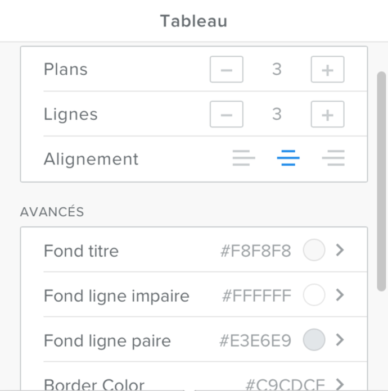Viewport: 388px width, 391px height.
Task: Increase the Lignes count with plus
Action: (x=327, y=115)
